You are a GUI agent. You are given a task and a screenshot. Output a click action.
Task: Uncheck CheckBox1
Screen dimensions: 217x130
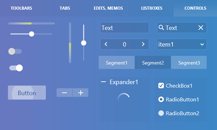161,86
